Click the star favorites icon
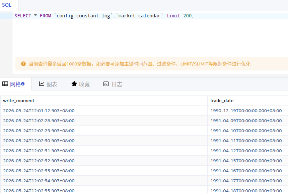Image resolution: width=288 pixels, height=193 pixels. coord(74,84)
